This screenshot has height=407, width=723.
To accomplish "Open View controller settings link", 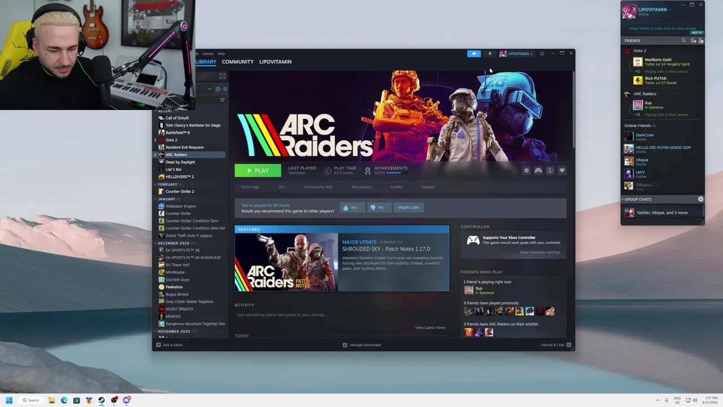I will pyautogui.click(x=540, y=252).
